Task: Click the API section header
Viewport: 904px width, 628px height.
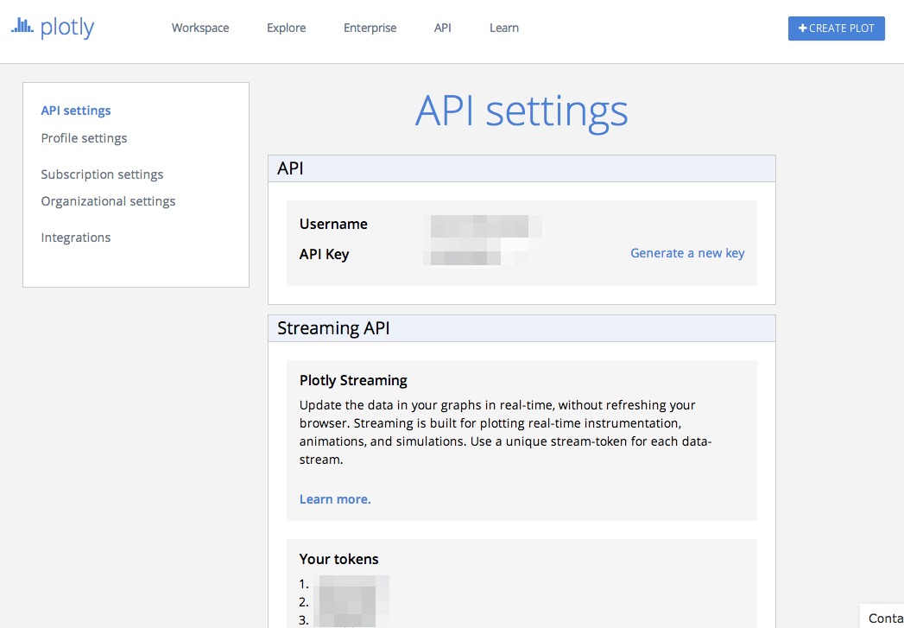Action: click(x=522, y=168)
